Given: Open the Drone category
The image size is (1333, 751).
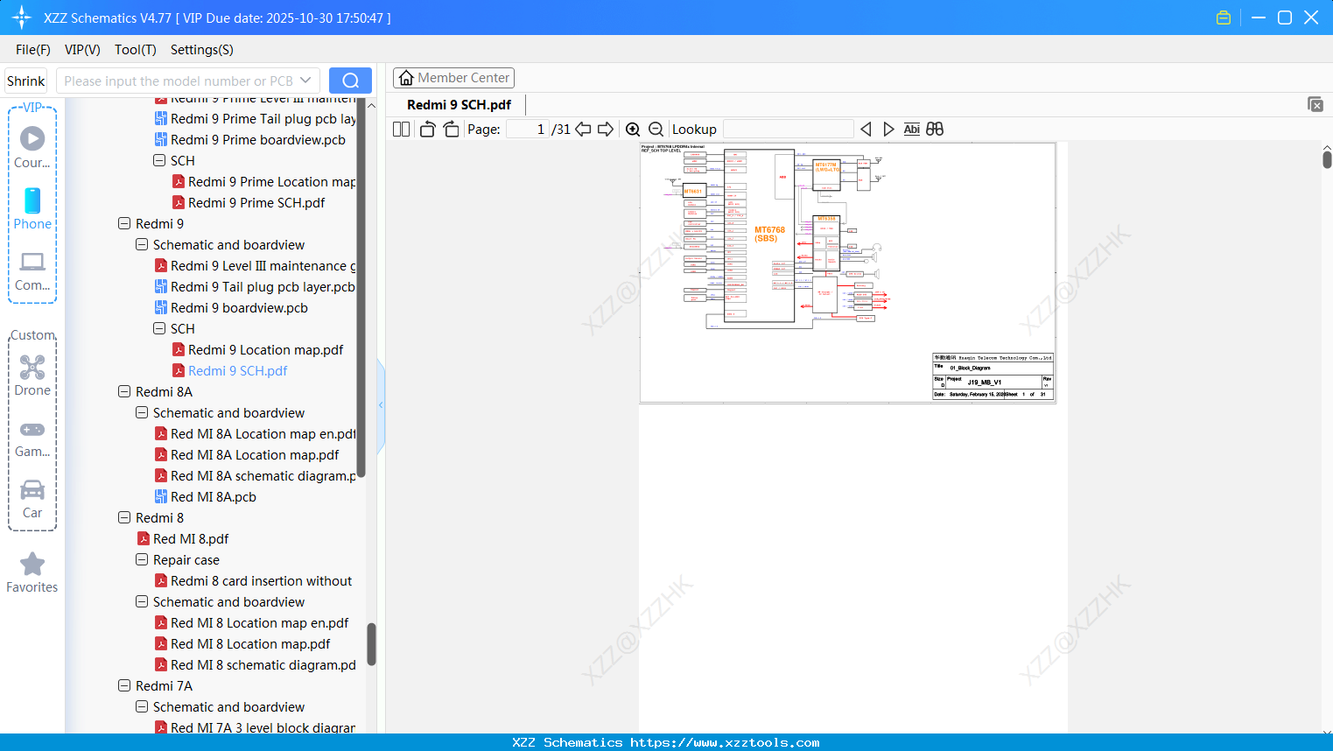Looking at the screenshot, I should 32,375.
